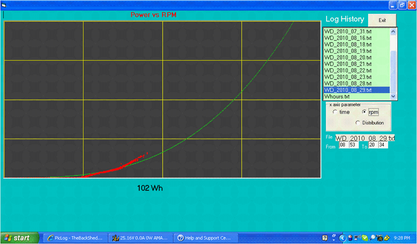Select WD_2010_08_28.txt log file
This screenshot has width=417, height=244.
348,84
